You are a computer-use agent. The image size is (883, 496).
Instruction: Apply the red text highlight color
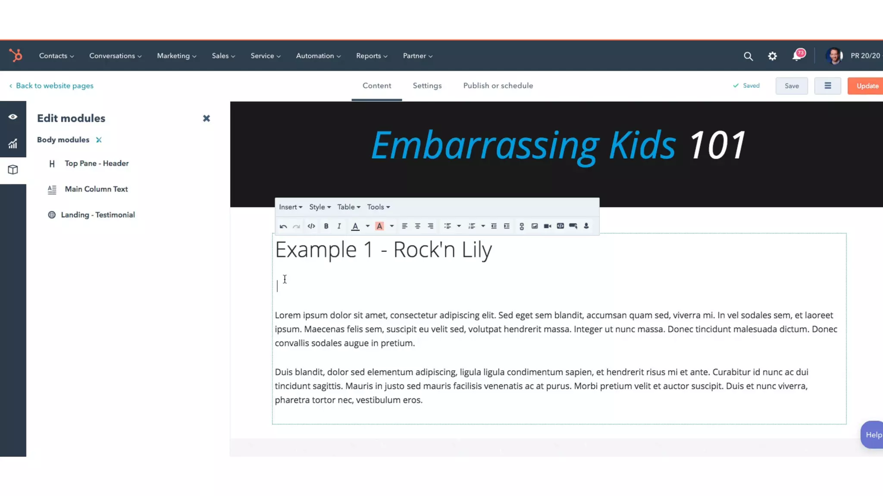pyautogui.click(x=379, y=226)
